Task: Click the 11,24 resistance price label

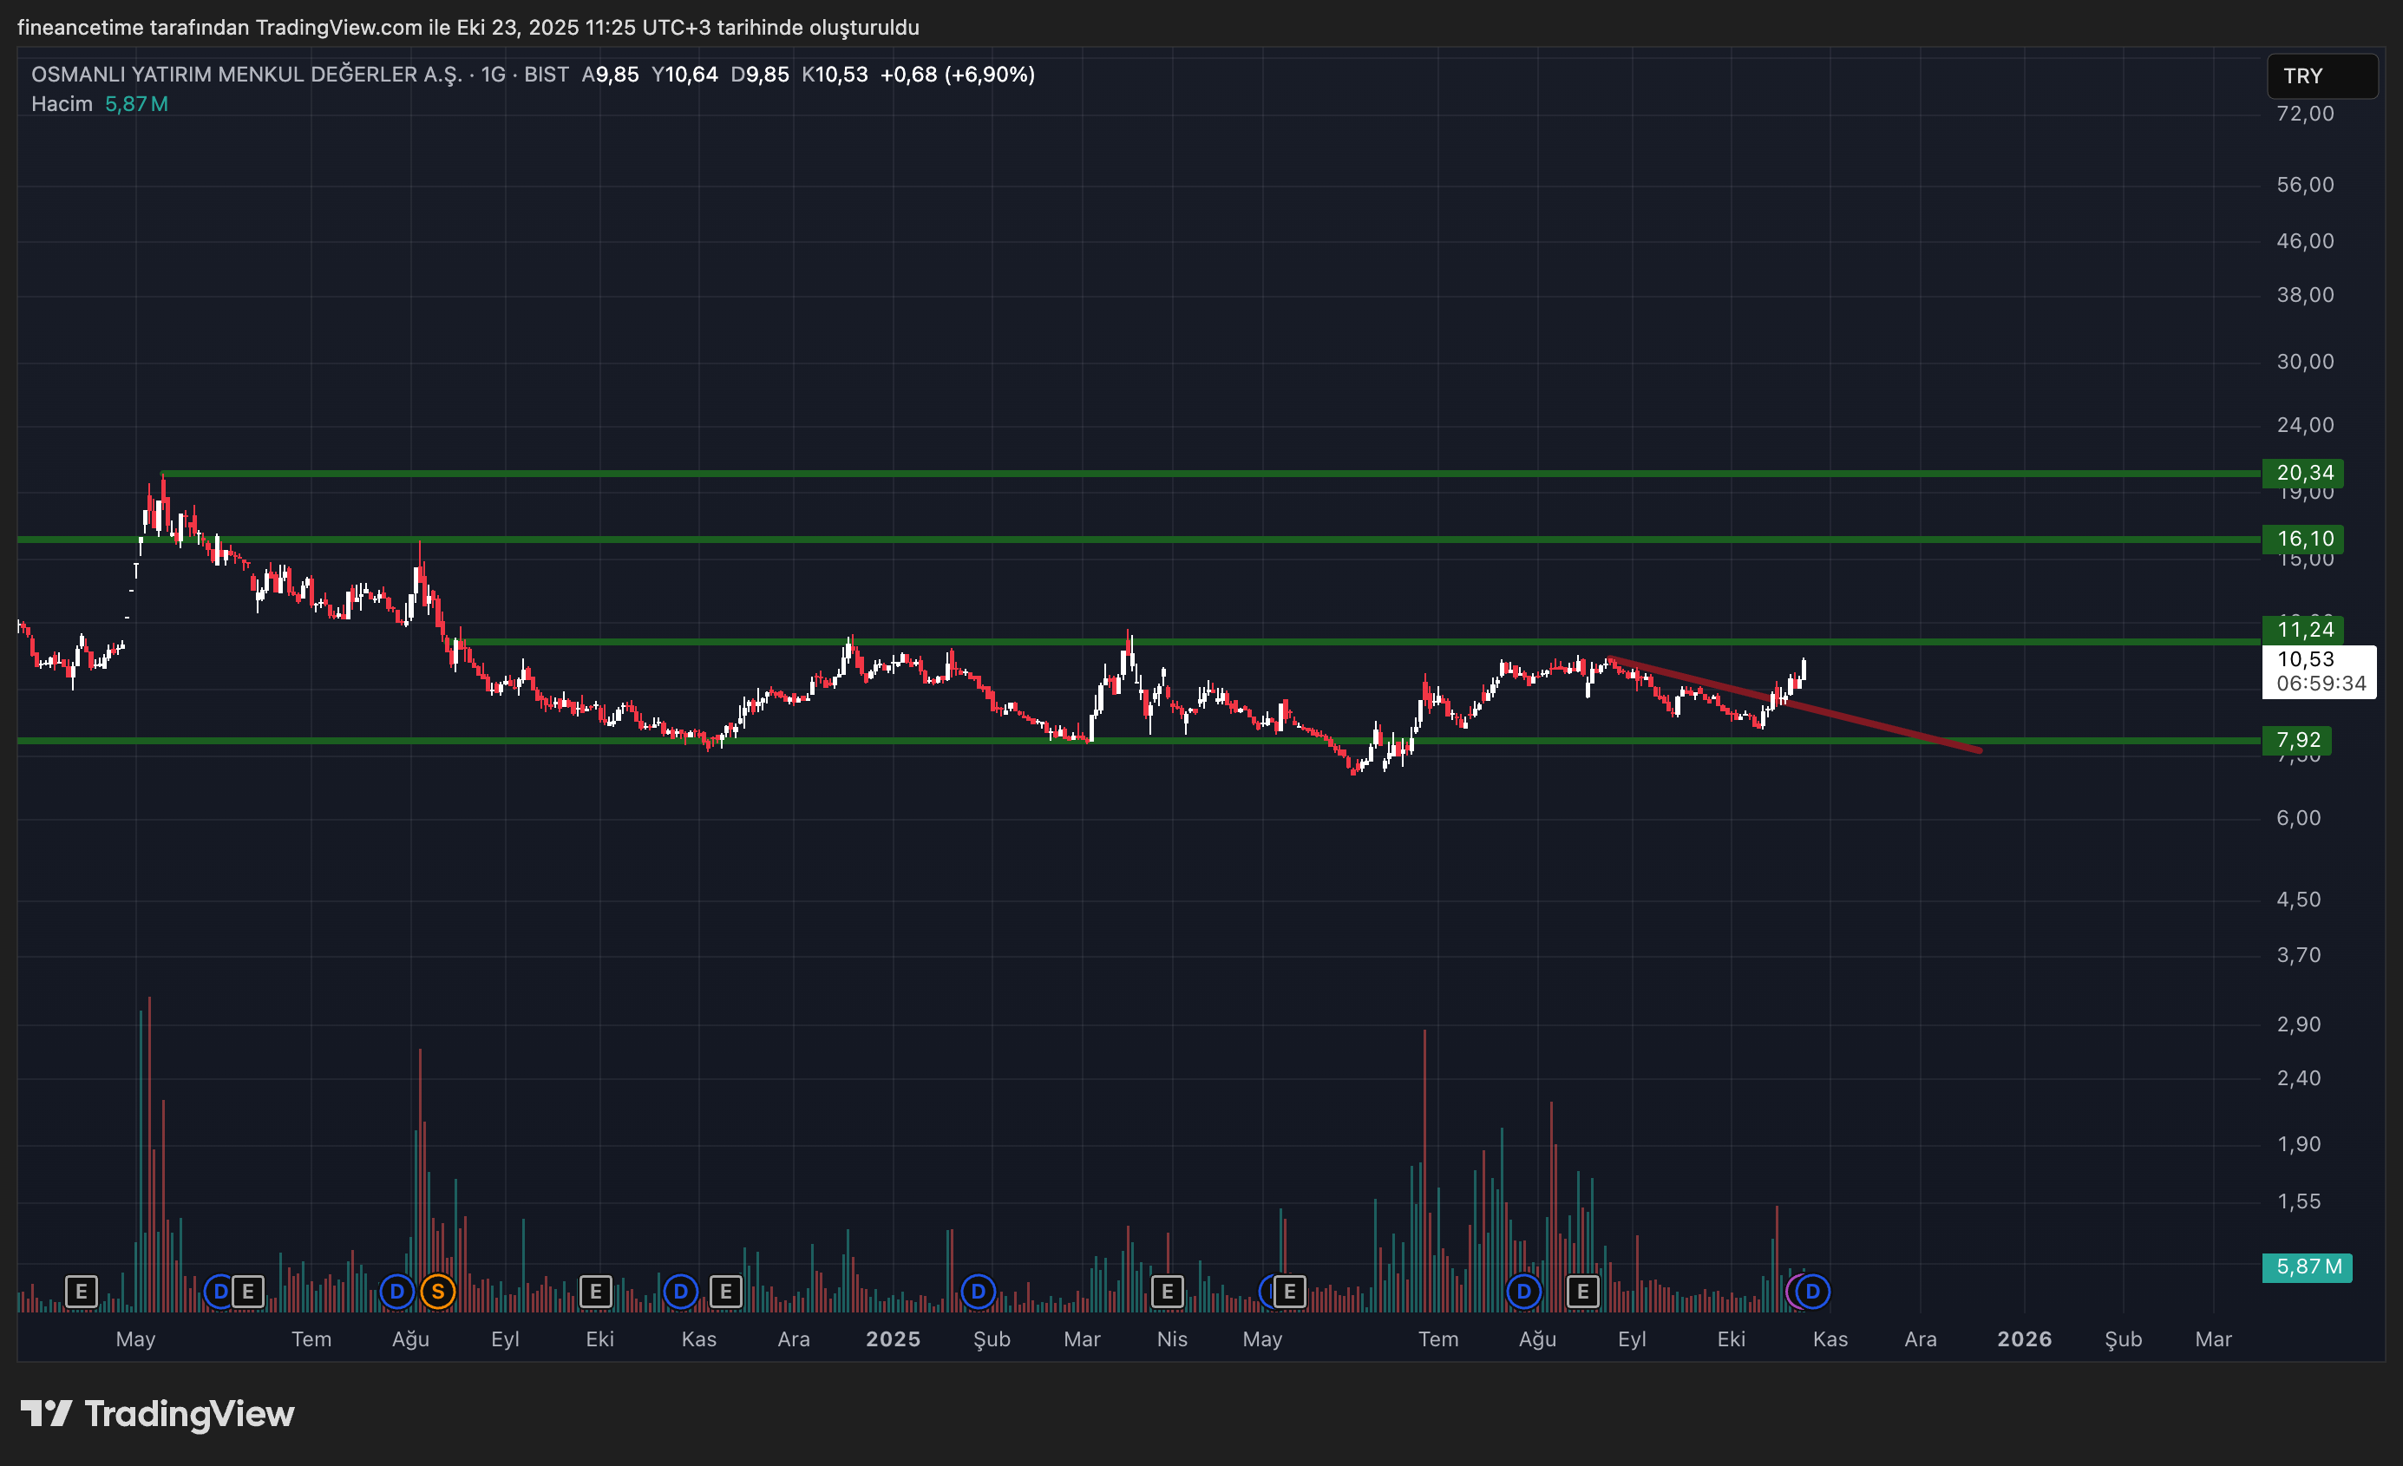Action: (x=2303, y=629)
